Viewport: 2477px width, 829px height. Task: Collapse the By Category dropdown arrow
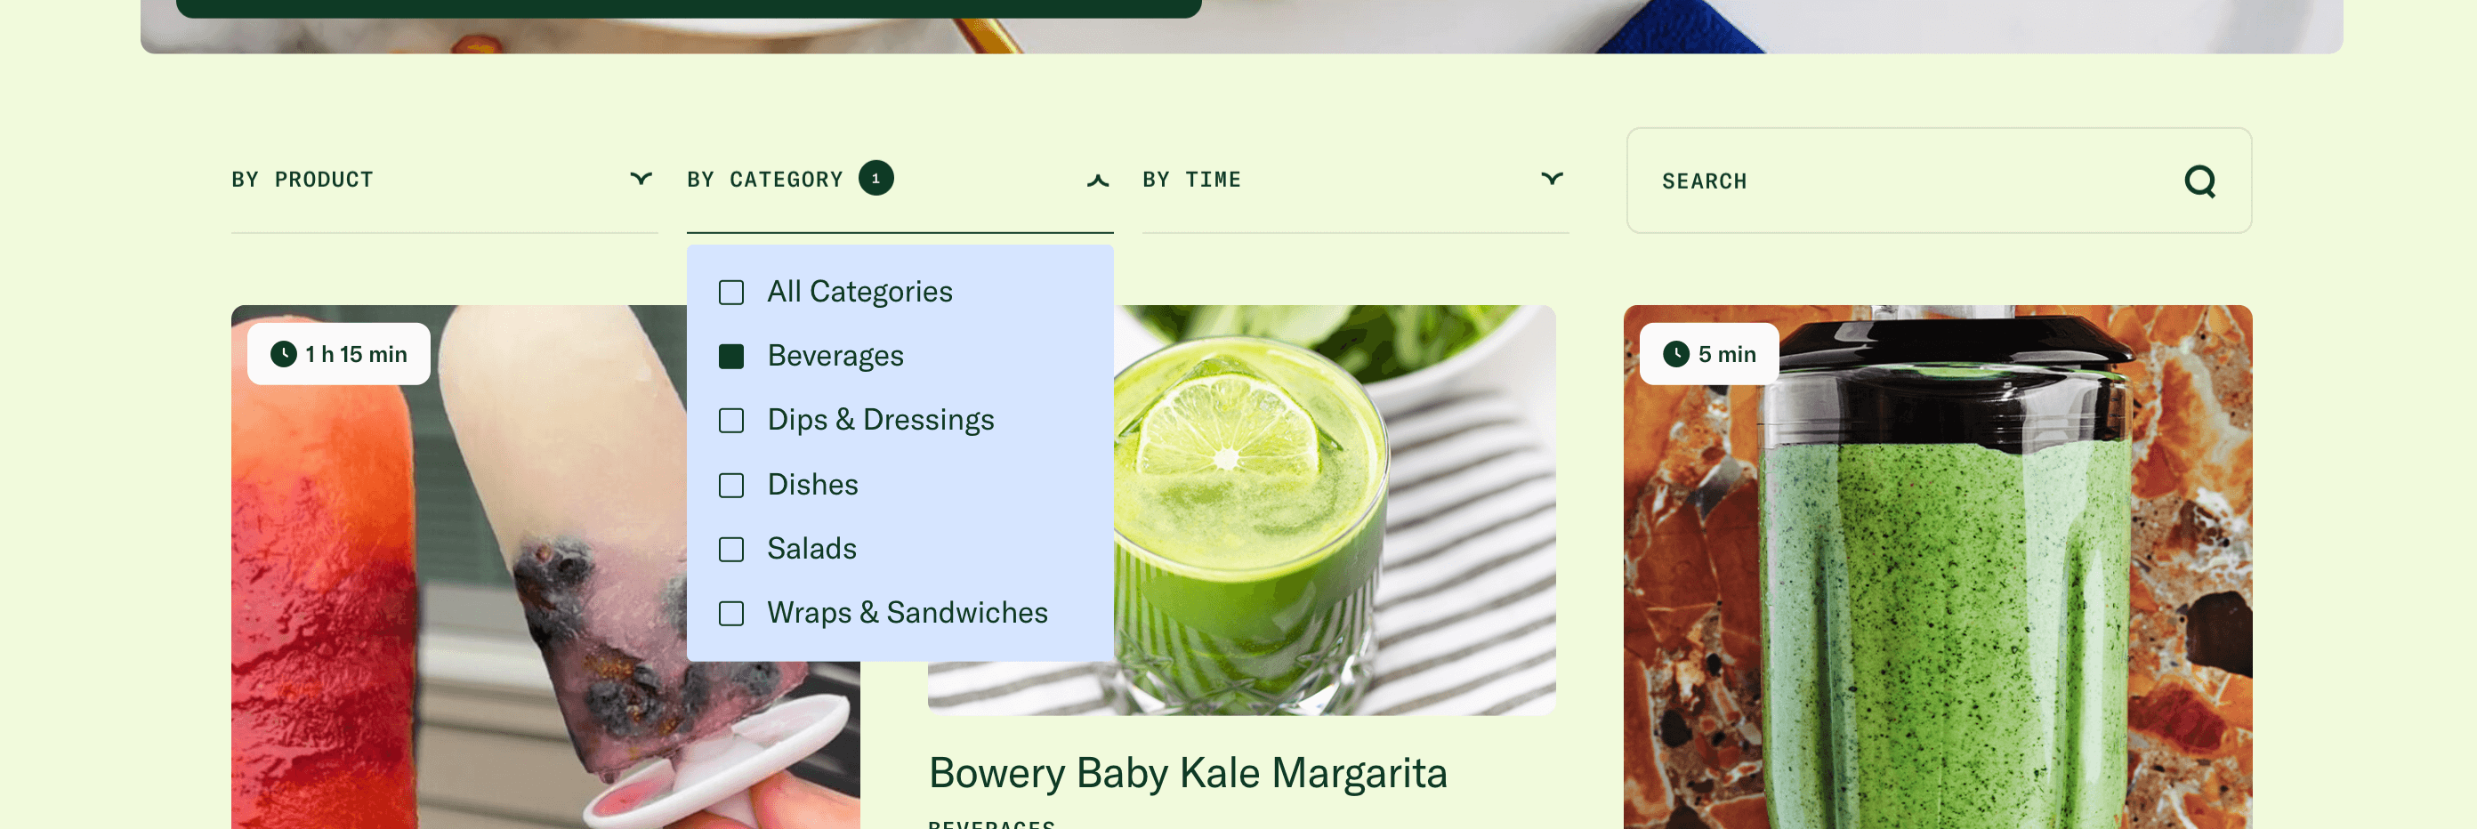point(1097,180)
